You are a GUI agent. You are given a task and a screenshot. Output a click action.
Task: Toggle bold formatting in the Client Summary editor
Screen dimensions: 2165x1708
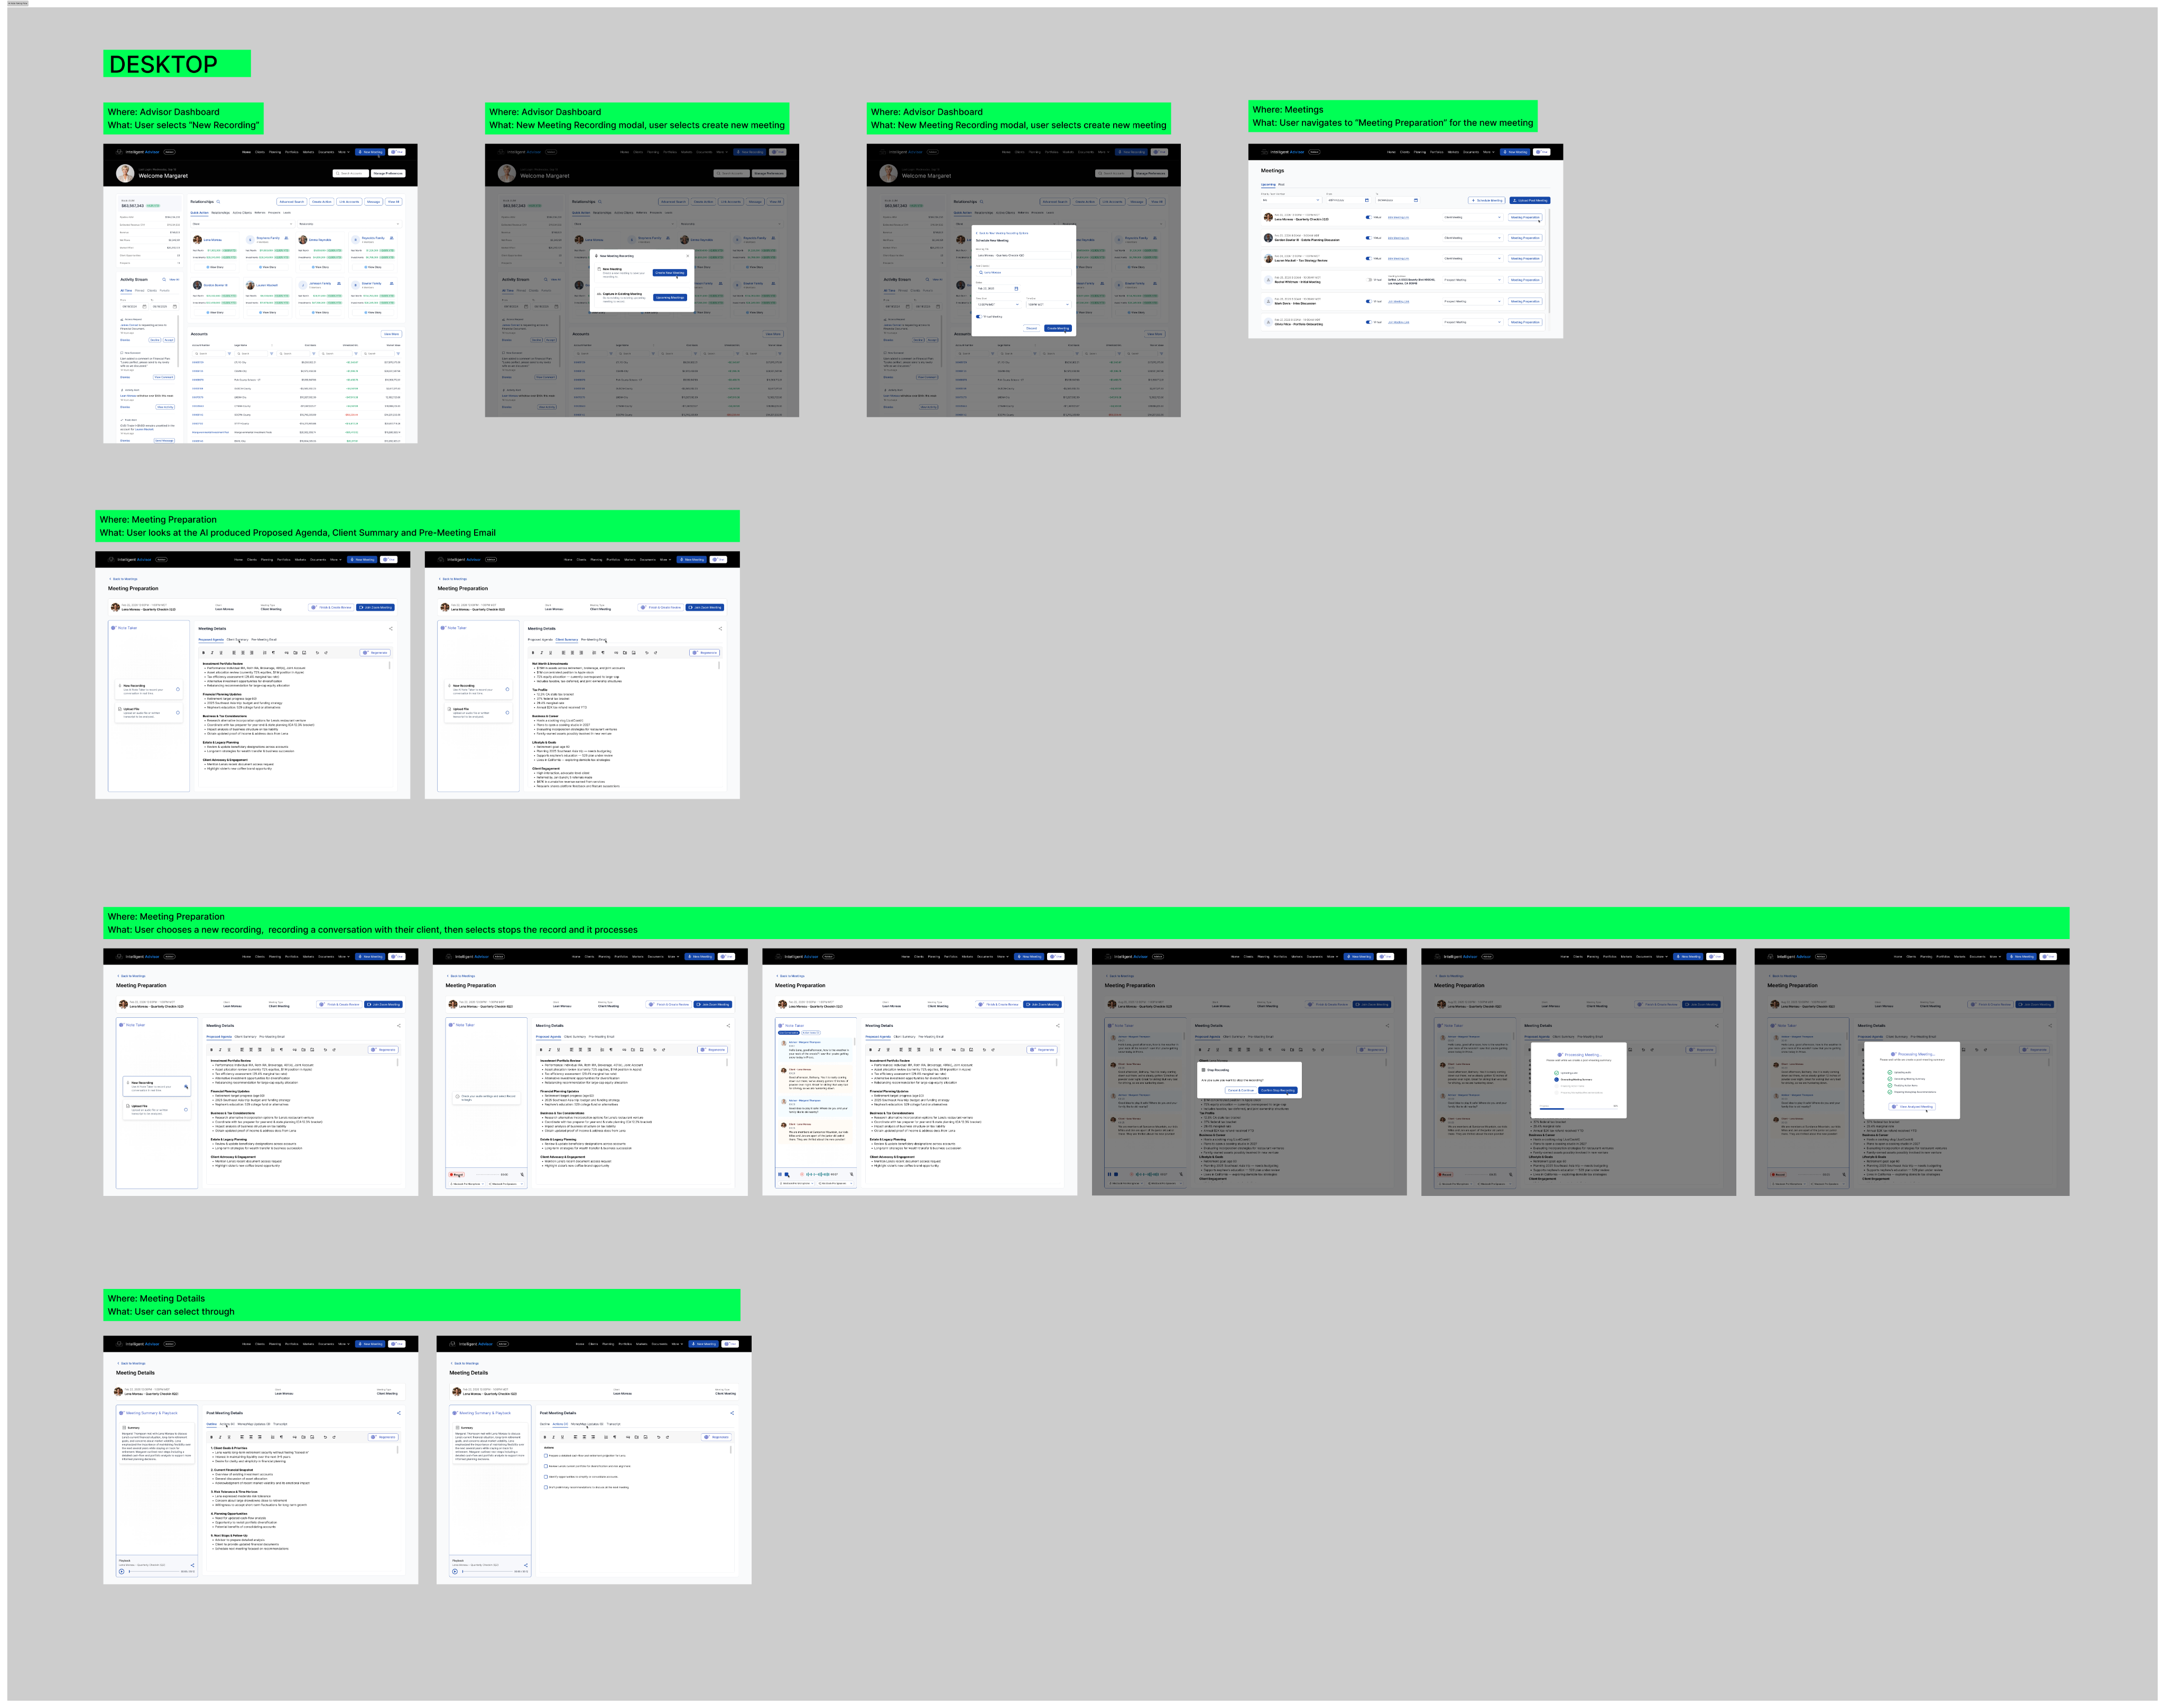(533, 653)
